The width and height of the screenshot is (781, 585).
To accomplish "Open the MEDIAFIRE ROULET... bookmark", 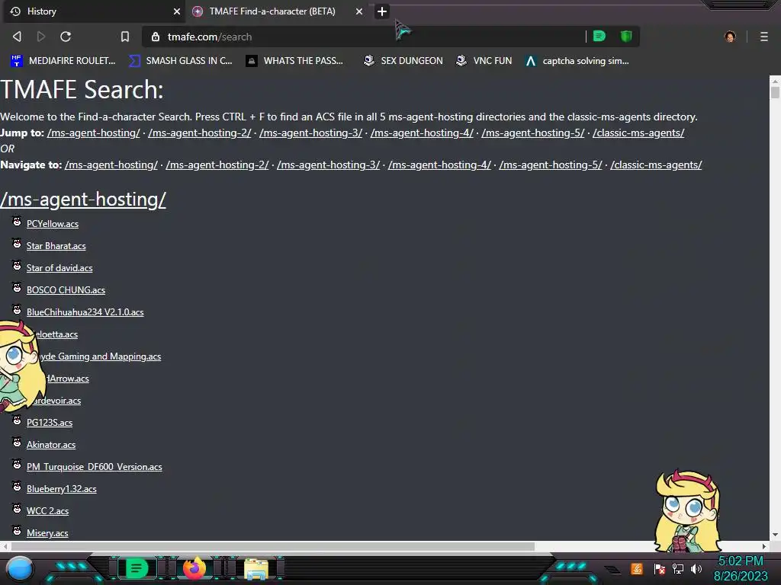I will pyautogui.click(x=63, y=61).
